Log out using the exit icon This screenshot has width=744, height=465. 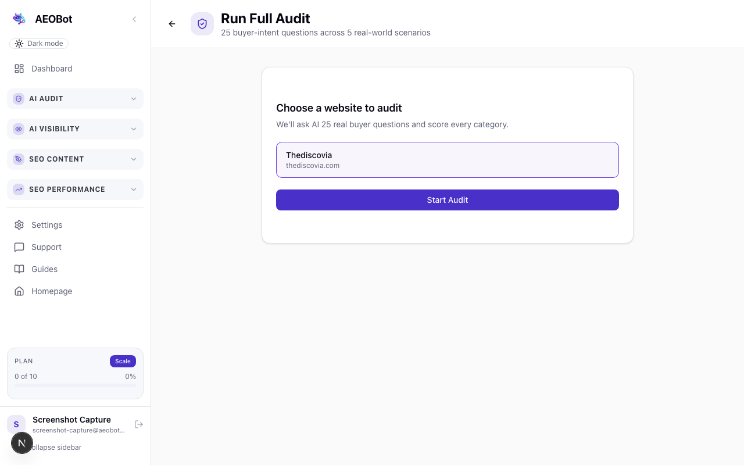[x=139, y=424]
